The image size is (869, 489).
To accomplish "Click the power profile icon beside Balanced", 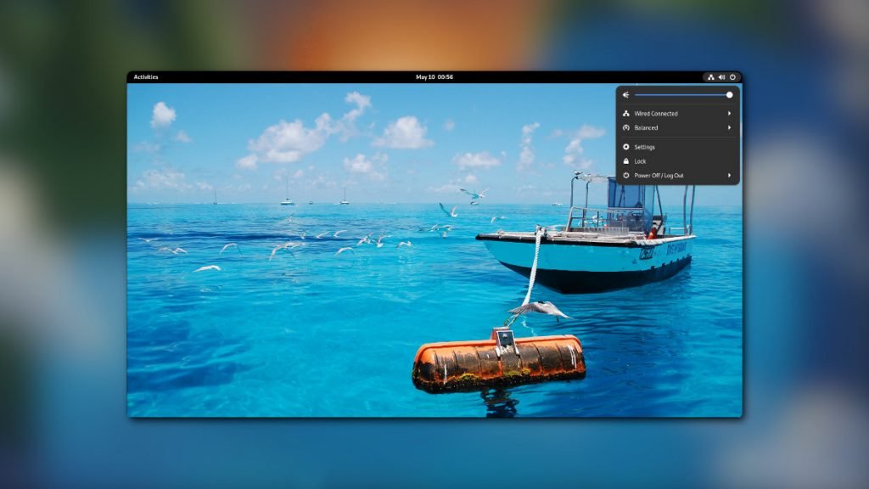I will click(x=625, y=127).
